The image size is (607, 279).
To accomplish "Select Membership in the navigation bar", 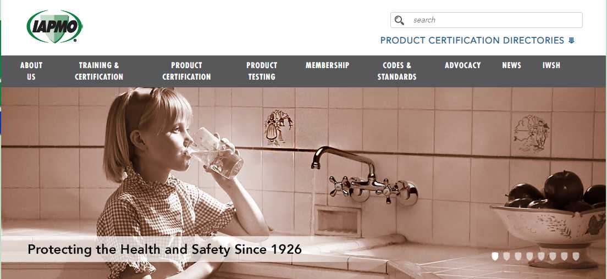I will pyautogui.click(x=328, y=65).
